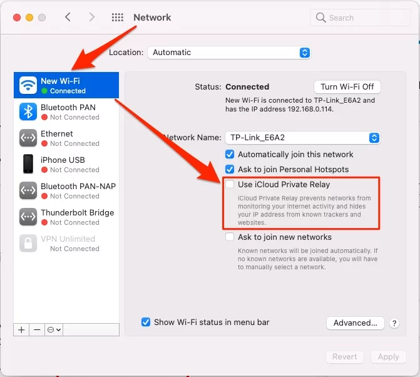Select New Wi-Fi in the service list
This screenshot has width=420, height=377.
(x=66, y=85)
